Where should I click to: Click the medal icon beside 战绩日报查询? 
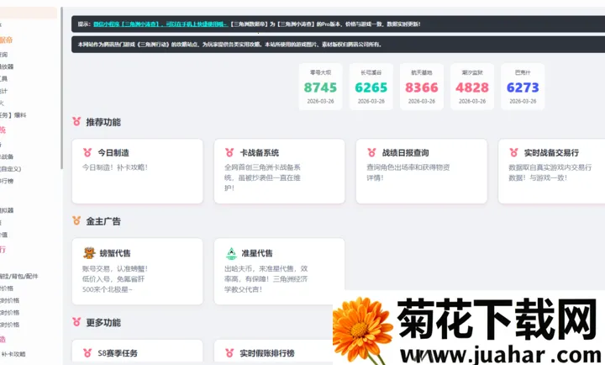[371, 152]
